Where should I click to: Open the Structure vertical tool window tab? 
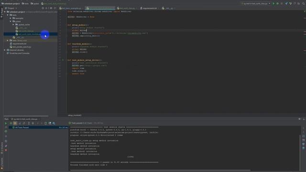click(2, 148)
